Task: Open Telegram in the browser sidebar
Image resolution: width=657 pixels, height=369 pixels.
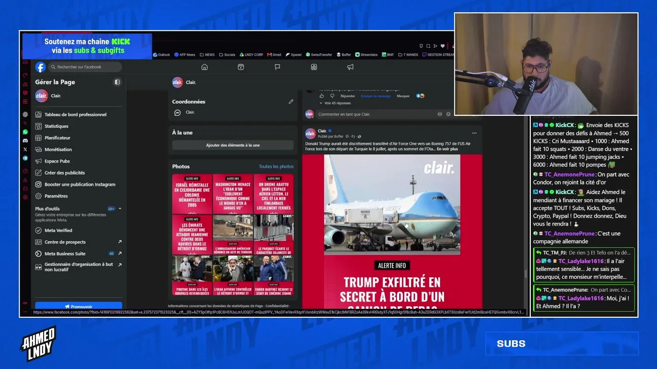Action: point(25,158)
